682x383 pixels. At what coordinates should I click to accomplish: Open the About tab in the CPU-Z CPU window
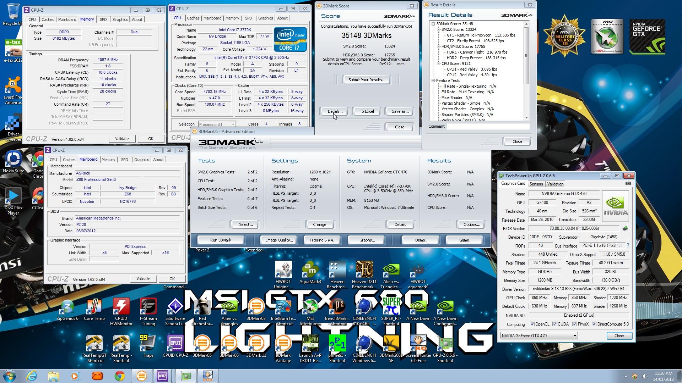click(282, 18)
